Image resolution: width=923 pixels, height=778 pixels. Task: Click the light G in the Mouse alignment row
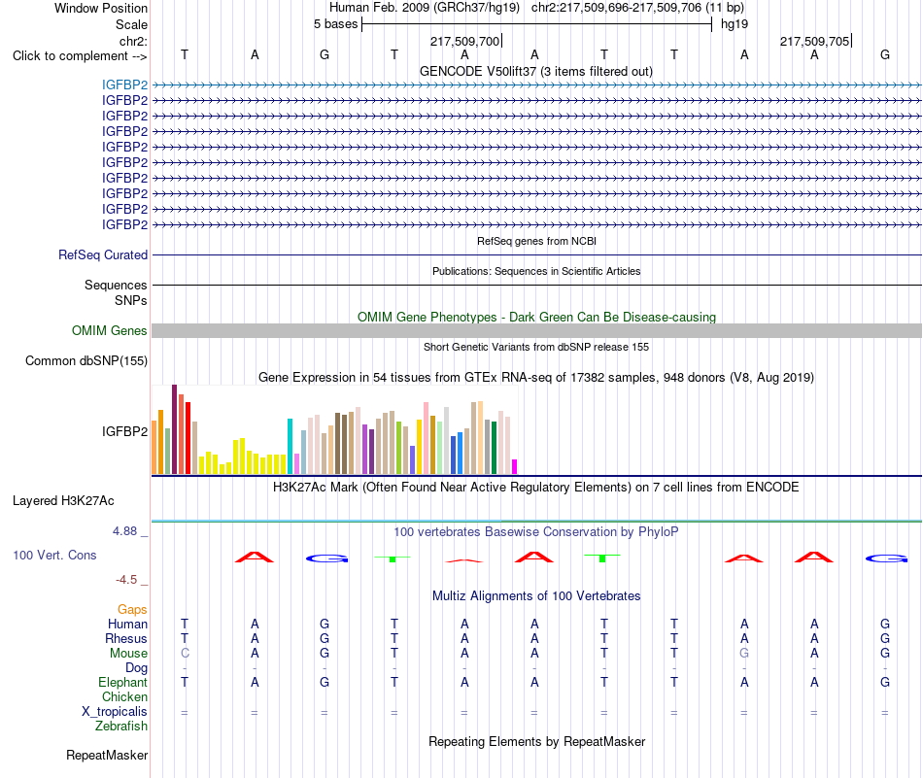tap(744, 654)
